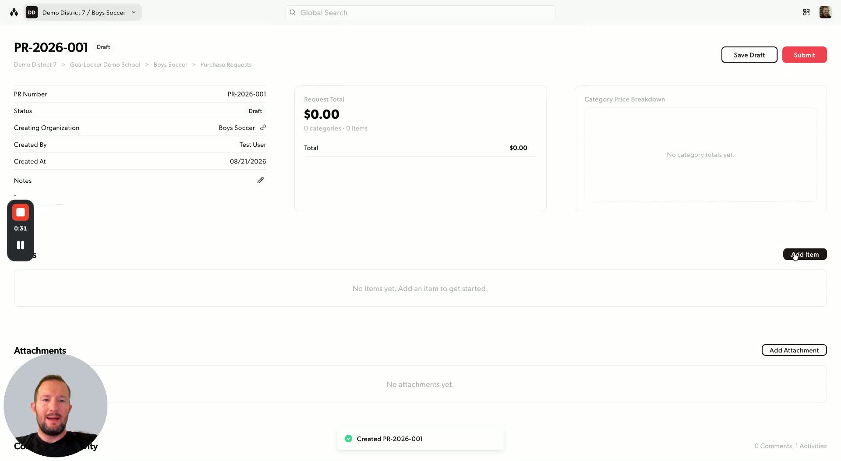Click the Status row Draft value

(255, 111)
